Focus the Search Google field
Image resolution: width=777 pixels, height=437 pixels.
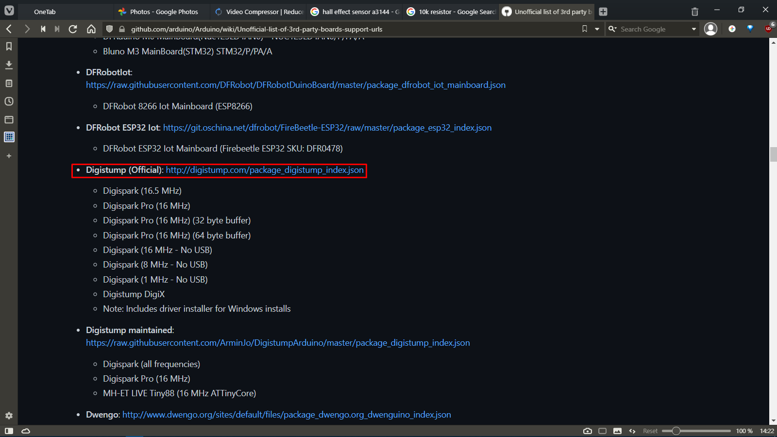(654, 29)
